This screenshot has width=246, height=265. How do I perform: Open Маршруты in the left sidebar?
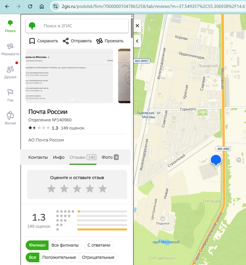pos(10,49)
